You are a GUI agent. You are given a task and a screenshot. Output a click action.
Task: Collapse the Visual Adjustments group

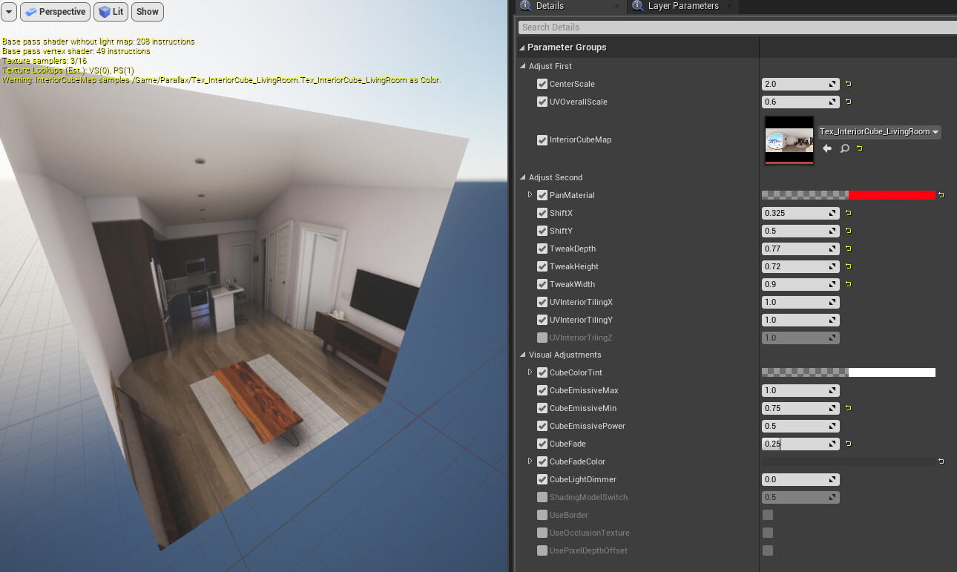(x=522, y=355)
